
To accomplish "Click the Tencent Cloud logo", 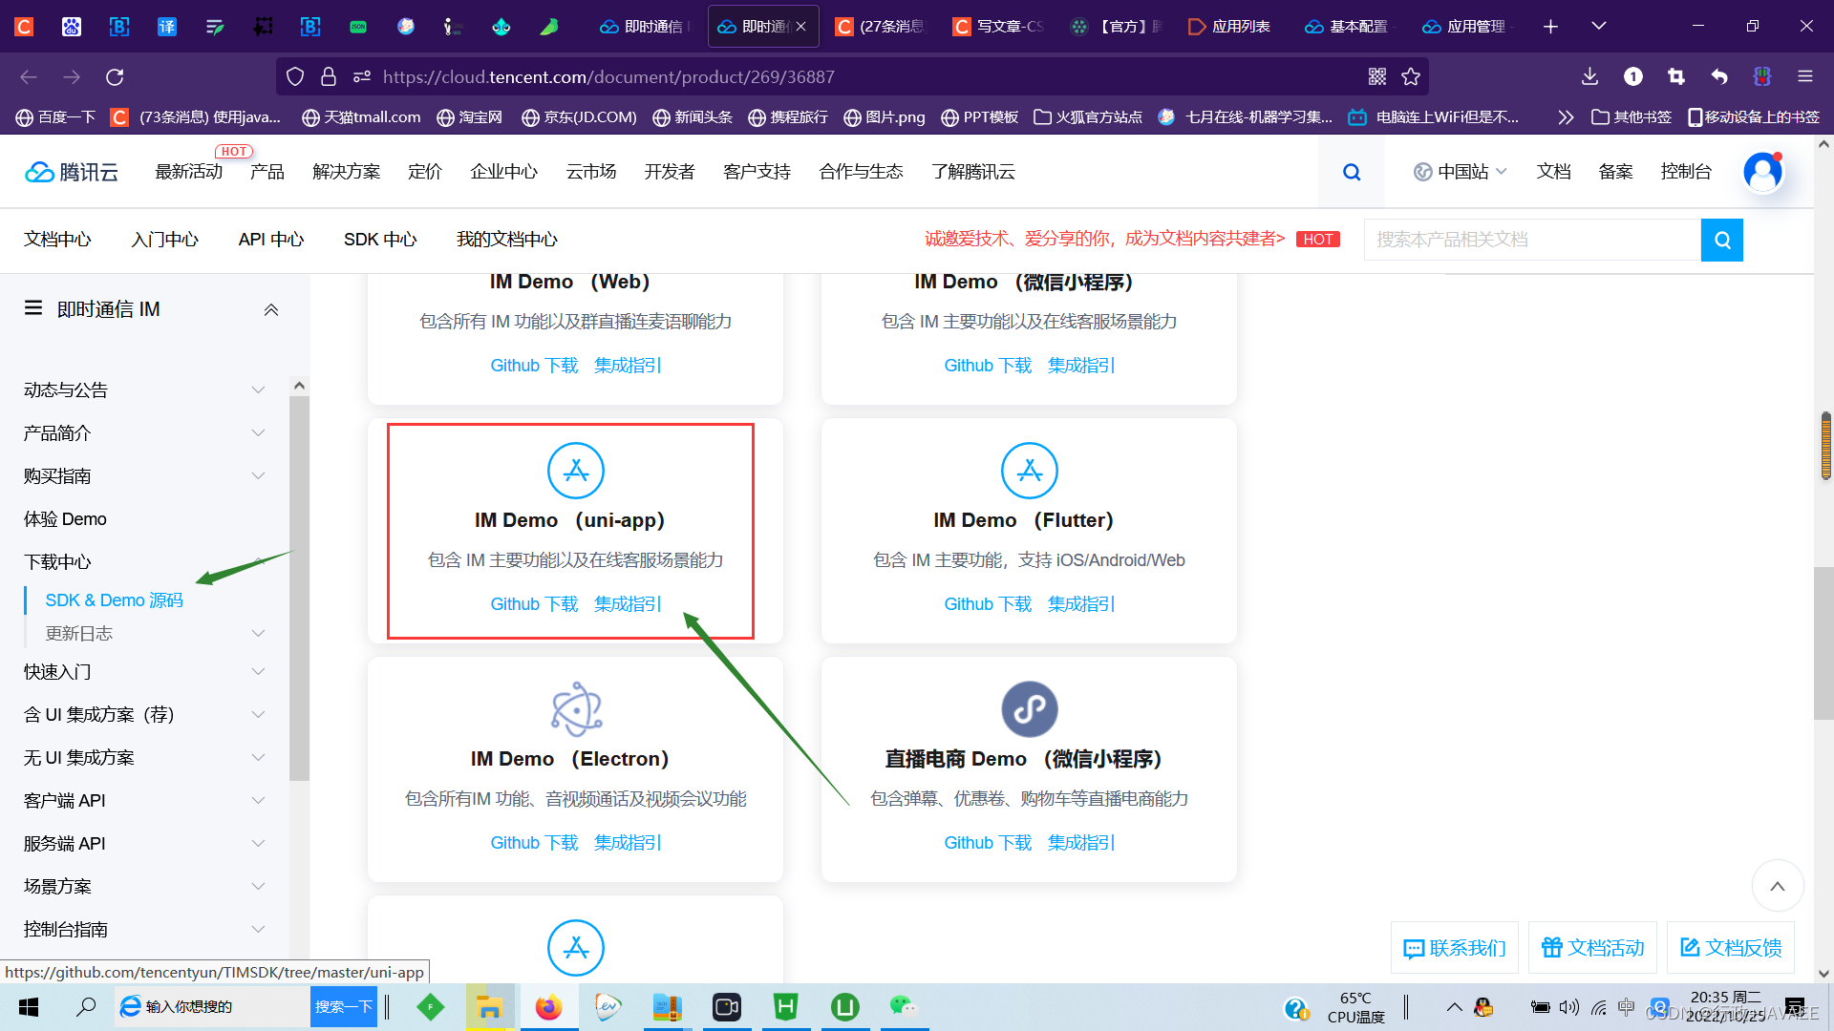I will pos(72,172).
